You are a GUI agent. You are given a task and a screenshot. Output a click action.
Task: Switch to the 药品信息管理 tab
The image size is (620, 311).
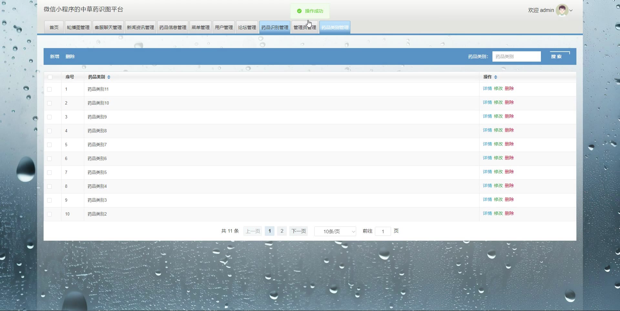click(x=173, y=27)
